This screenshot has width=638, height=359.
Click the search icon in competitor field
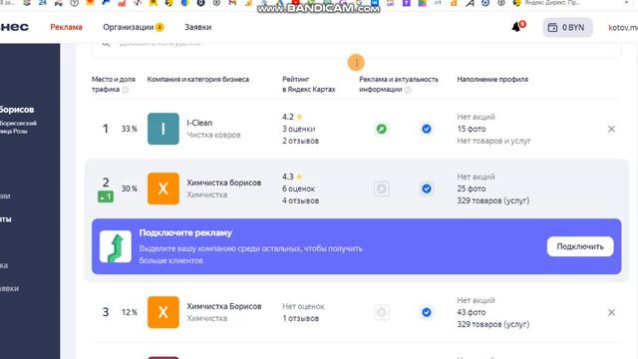(106, 43)
